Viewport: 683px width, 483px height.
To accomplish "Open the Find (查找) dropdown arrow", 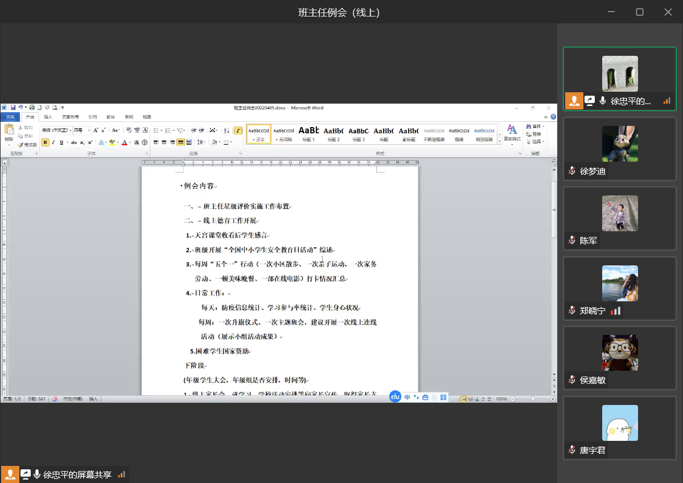I will point(544,126).
